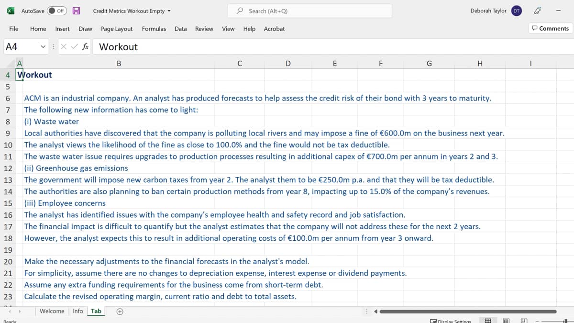Image resolution: width=574 pixels, height=323 pixels.
Task: Go to the previous sheet arrow
Action: pos(10,312)
